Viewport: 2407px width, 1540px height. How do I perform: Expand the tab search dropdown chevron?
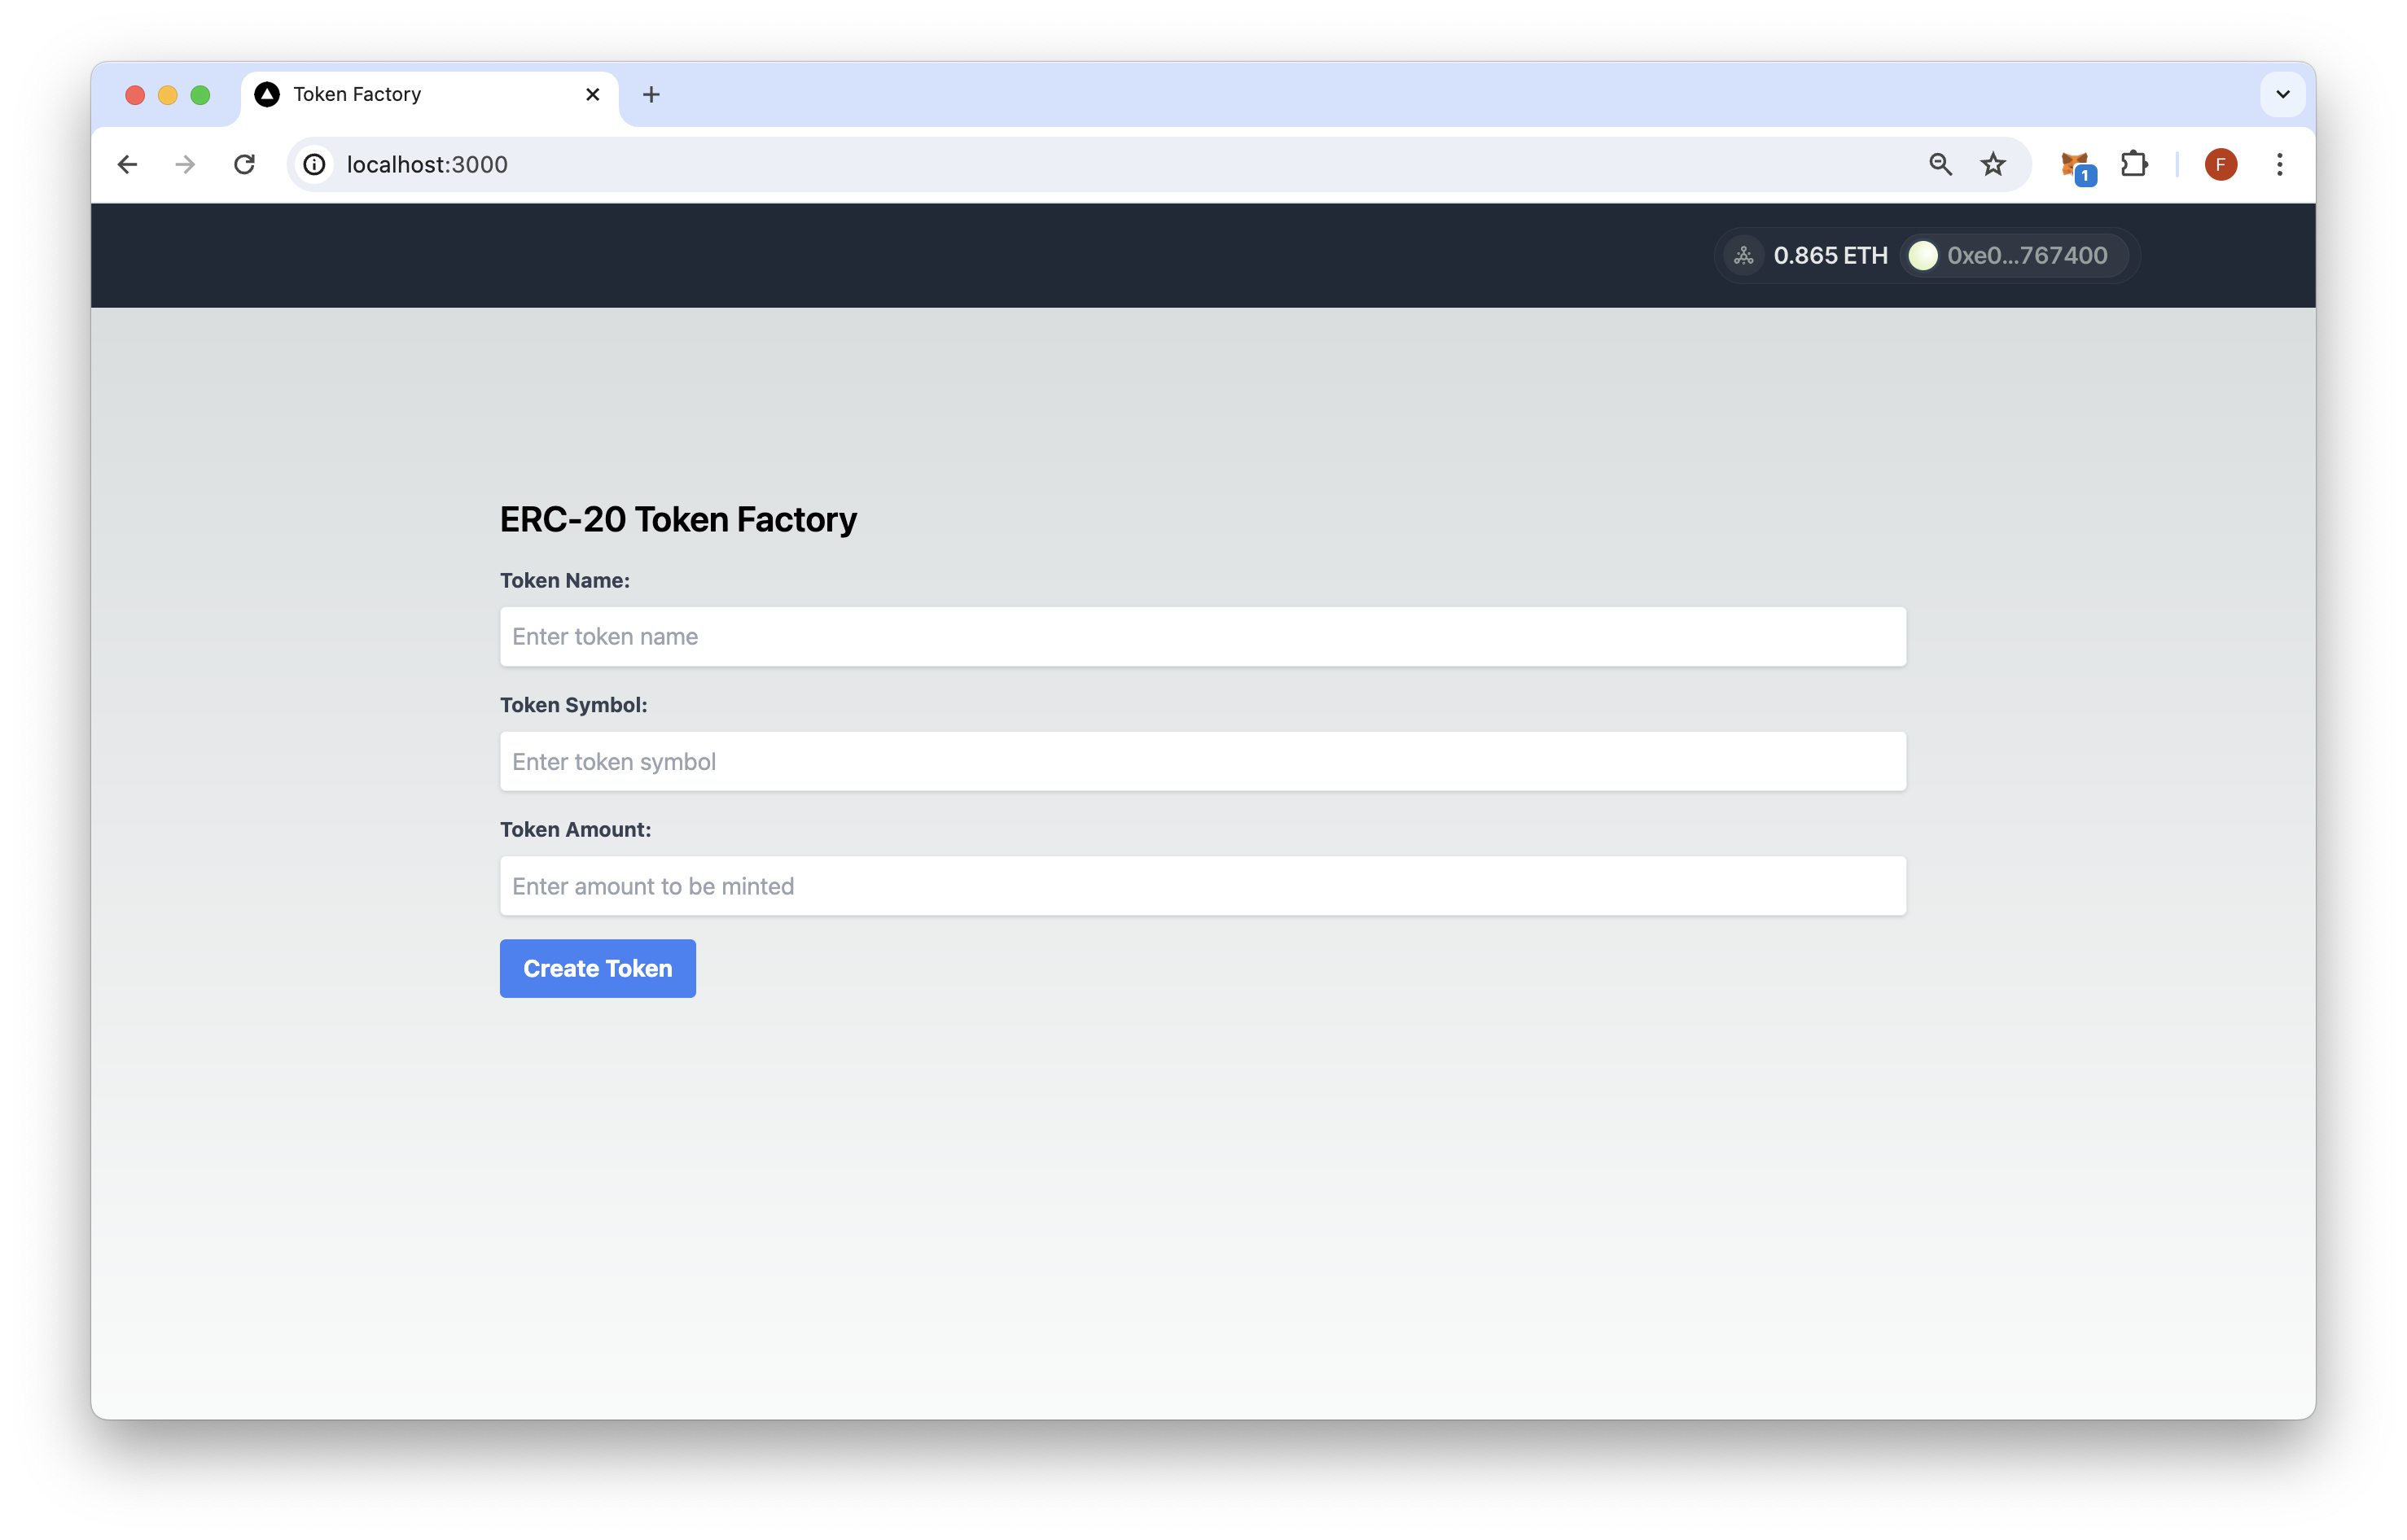click(2282, 94)
